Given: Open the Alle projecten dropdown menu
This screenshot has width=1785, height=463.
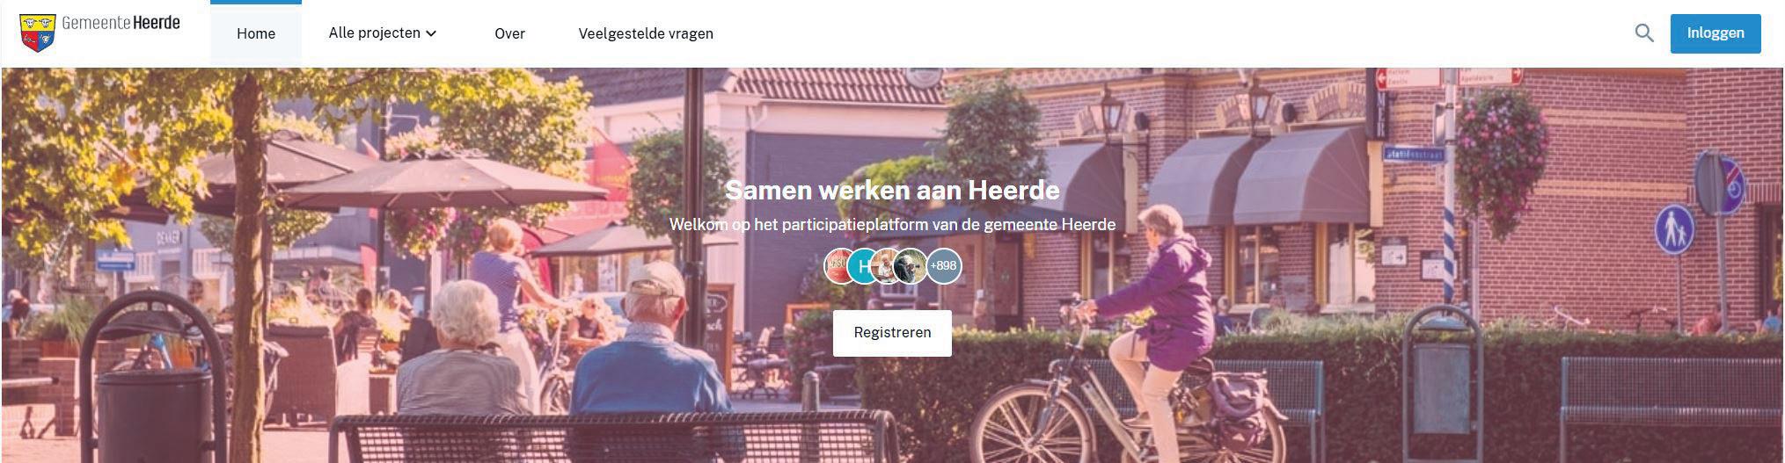Looking at the screenshot, I should tap(383, 33).
